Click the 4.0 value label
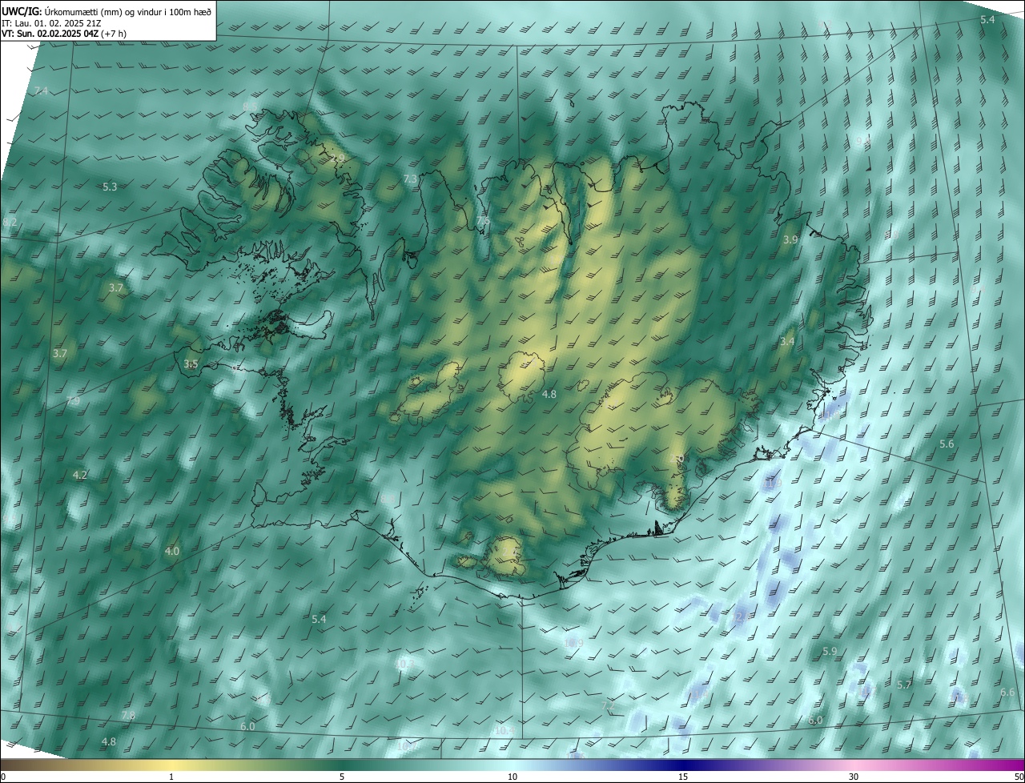 172,552
